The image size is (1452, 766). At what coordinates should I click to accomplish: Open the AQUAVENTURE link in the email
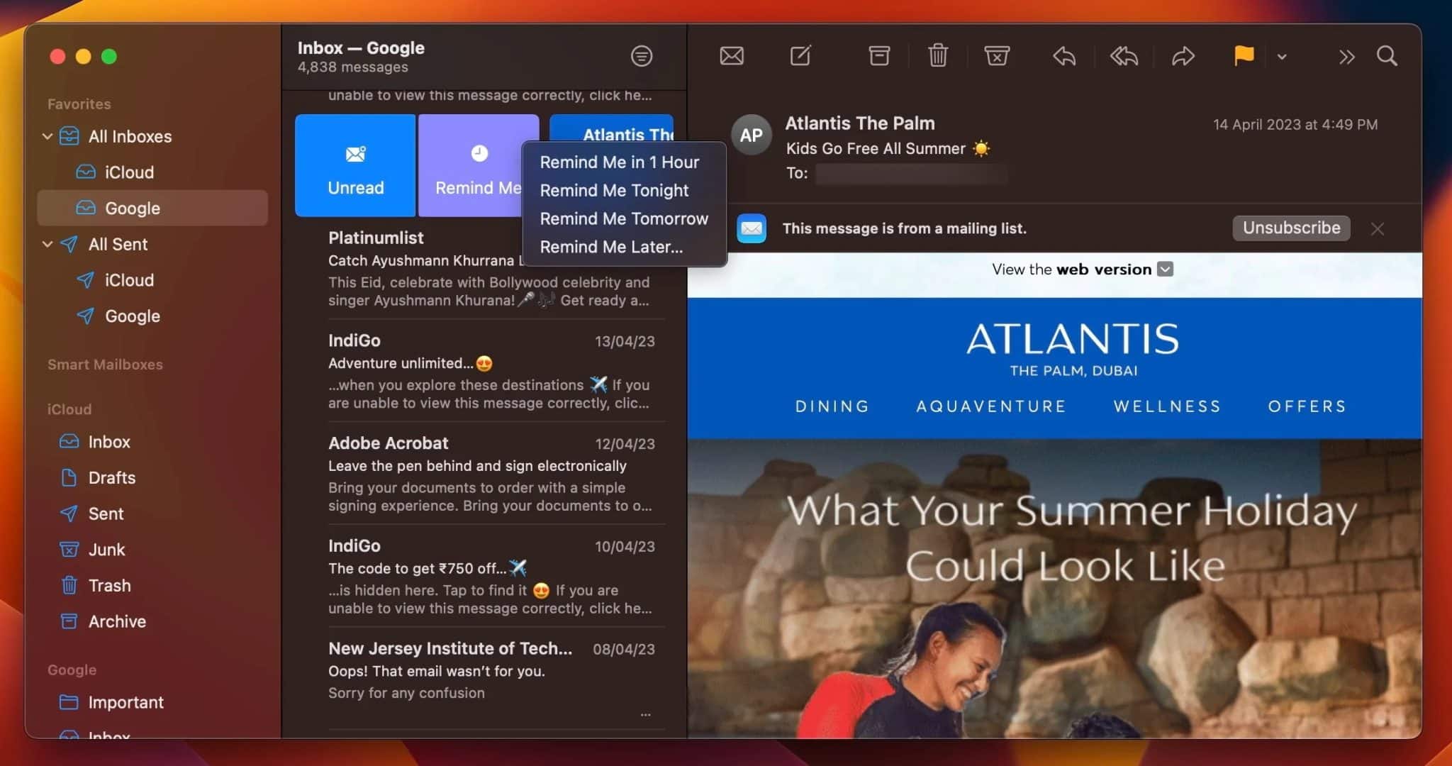[x=990, y=406]
